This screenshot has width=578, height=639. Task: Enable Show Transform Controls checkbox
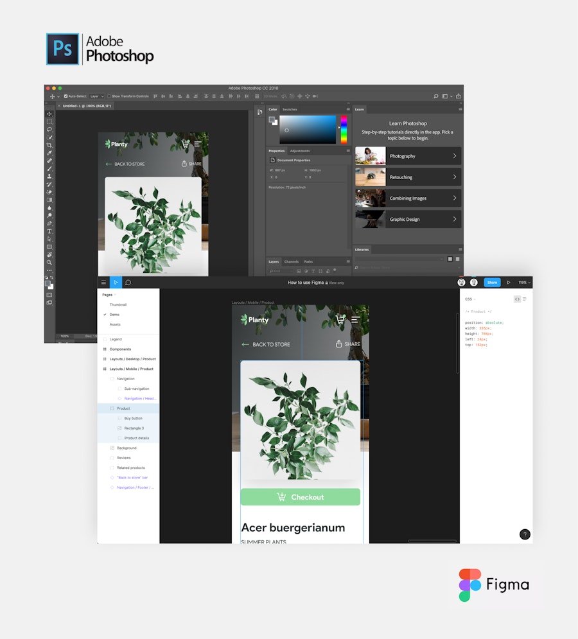109,96
